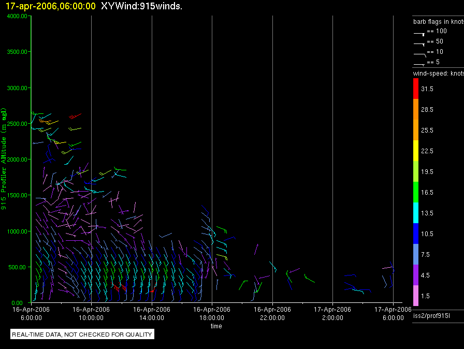Click the '== 5' barb legend value
The height and width of the screenshot is (349, 464).
click(433, 62)
